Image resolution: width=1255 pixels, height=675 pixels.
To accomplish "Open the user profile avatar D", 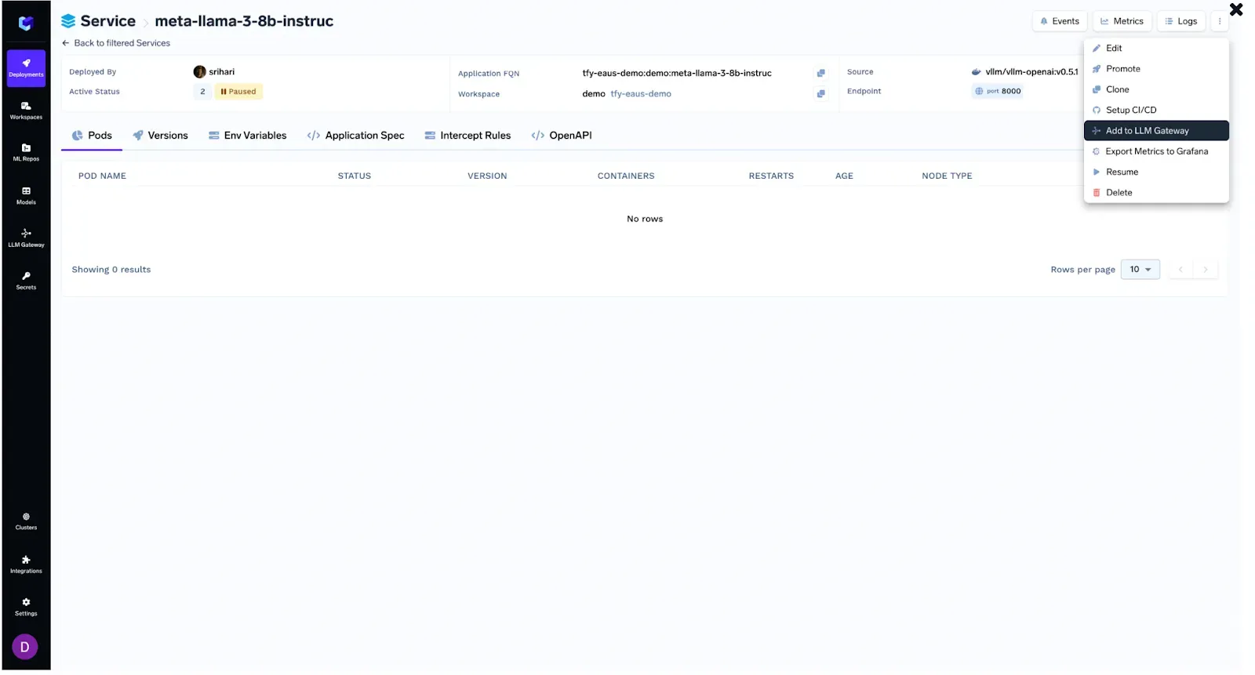I will coord(25,647).
